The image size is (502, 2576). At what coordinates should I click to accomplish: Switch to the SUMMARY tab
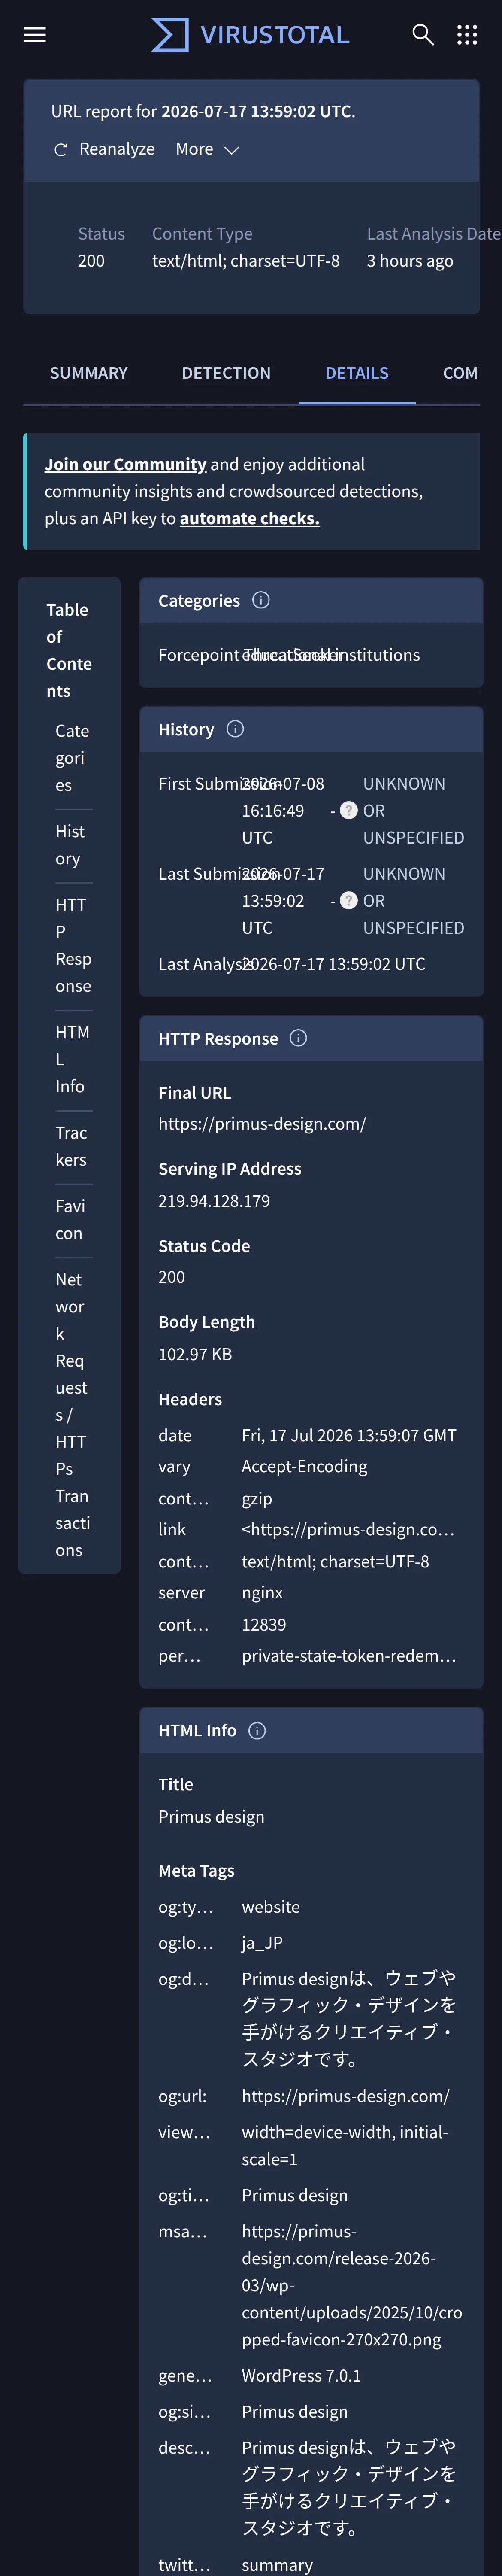(89, 373)
